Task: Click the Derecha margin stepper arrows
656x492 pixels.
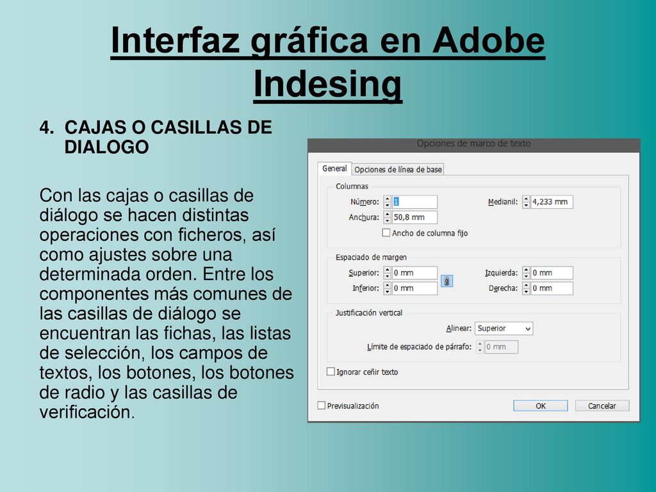Action: pyautogui.click(x=526, y=288)
